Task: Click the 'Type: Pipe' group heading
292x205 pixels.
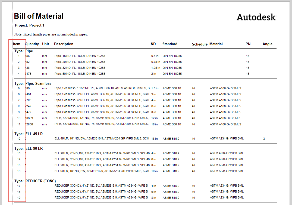Action: 24,51
